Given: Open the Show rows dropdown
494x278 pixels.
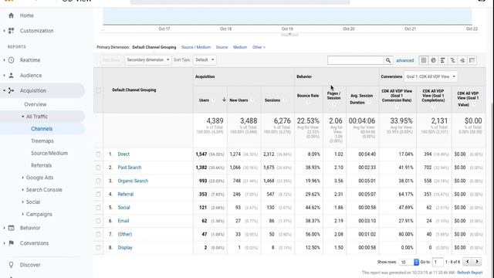Looking at the screenshot, I should point(408,263).
